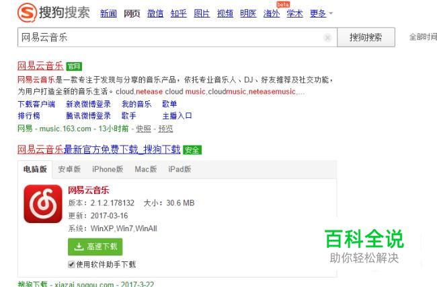
Task: Open the 新闻 search category
Action: (108, 13)
